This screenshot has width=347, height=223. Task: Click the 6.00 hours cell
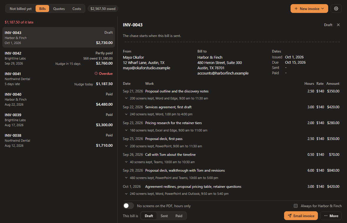[x=311, y=170]
